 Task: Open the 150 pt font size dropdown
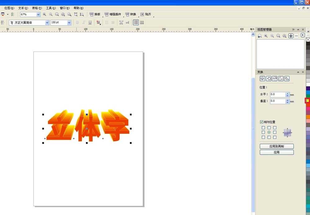click(x=69, y=23)
